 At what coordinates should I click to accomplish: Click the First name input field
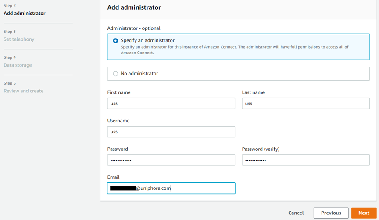[171, 103]
